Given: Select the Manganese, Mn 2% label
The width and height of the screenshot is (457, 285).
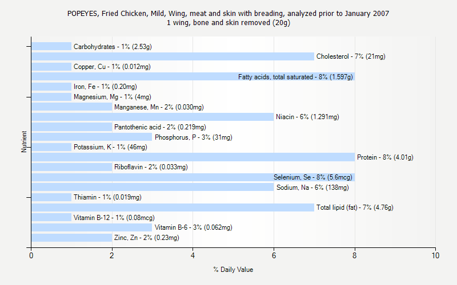Looking at the screenshot, I should tap(159, 107).
